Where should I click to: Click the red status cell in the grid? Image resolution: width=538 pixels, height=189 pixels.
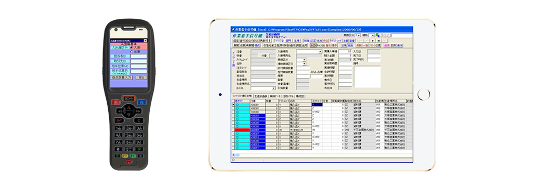coord(243,130)
